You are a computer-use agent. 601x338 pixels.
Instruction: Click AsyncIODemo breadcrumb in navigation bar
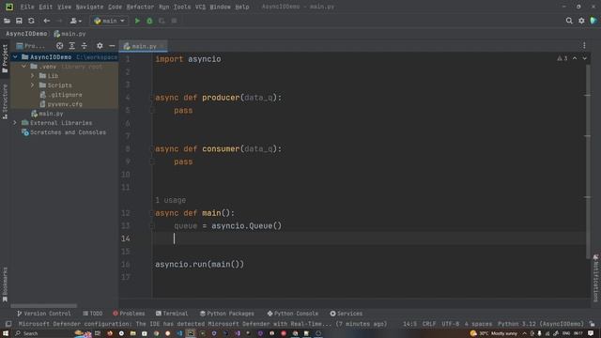coord(26,34)
